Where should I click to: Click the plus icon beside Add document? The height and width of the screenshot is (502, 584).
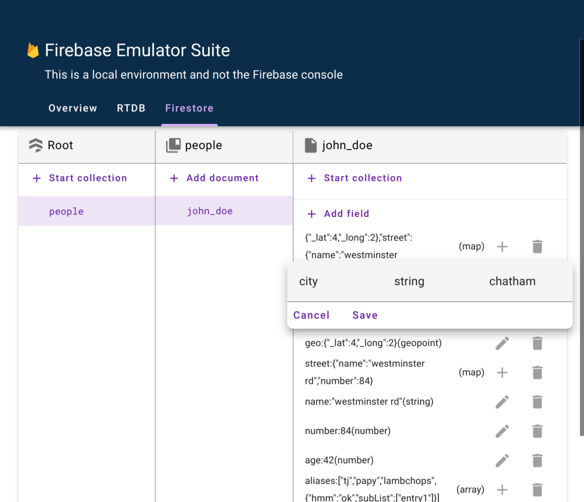point(174,178)
